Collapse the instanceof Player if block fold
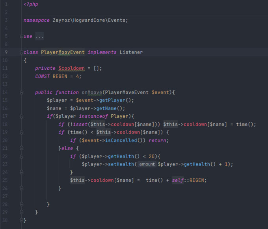Image resolution: width=268 pixels, height=229 pixels. tap(22, 117)
